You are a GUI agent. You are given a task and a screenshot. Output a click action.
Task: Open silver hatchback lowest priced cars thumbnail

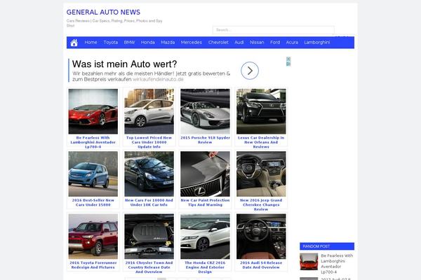[149, 111]
